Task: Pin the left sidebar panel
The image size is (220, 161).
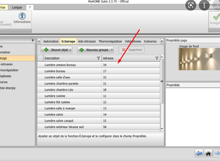Action: (x=32, y=41)
